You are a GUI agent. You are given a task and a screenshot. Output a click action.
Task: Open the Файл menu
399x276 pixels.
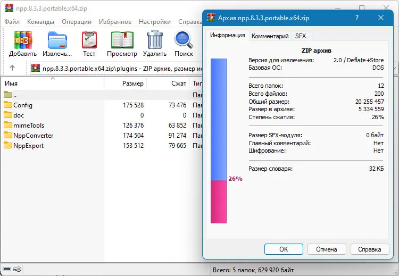[12, 22]
